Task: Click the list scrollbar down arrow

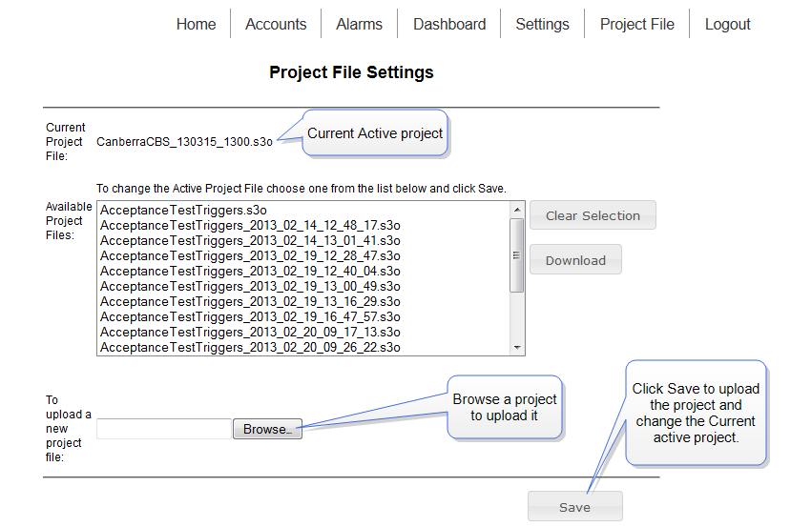Action: click(x=517, y=347)
